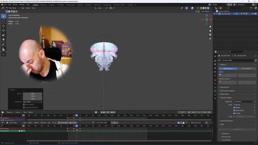Image resolution: width=258 pixels, height=145 pixels.
Task: Enable Mirror Editing checkbox in Resize panel
Action: pyautogui.click(x=24, y=105)
